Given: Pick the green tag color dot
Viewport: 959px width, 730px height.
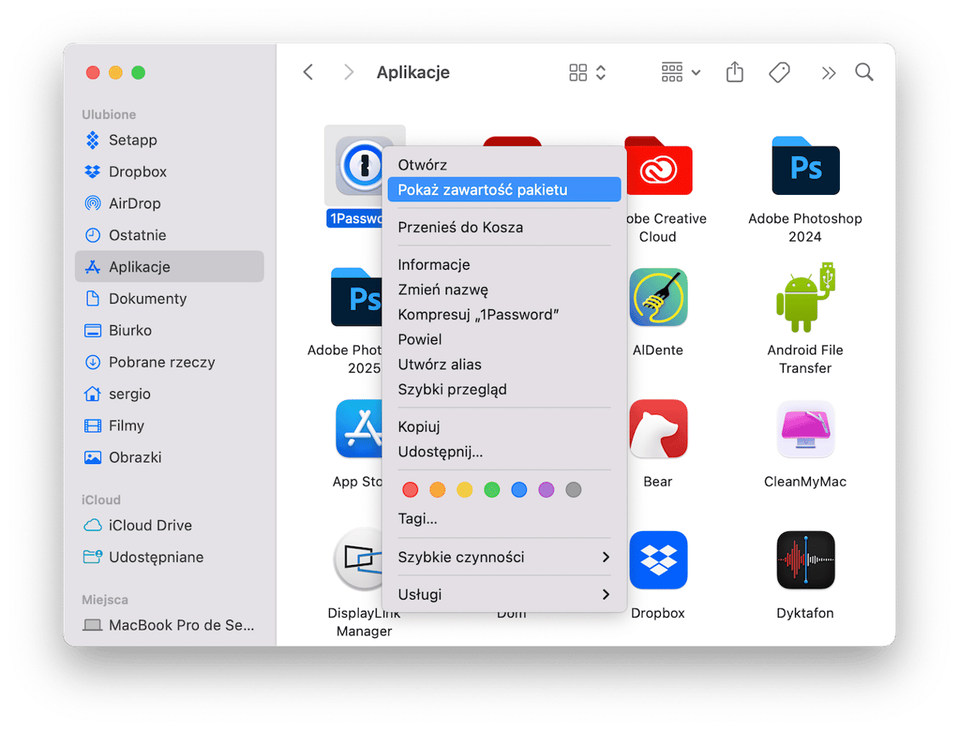Looking at the screenshot, I should [x=492, y=490].
